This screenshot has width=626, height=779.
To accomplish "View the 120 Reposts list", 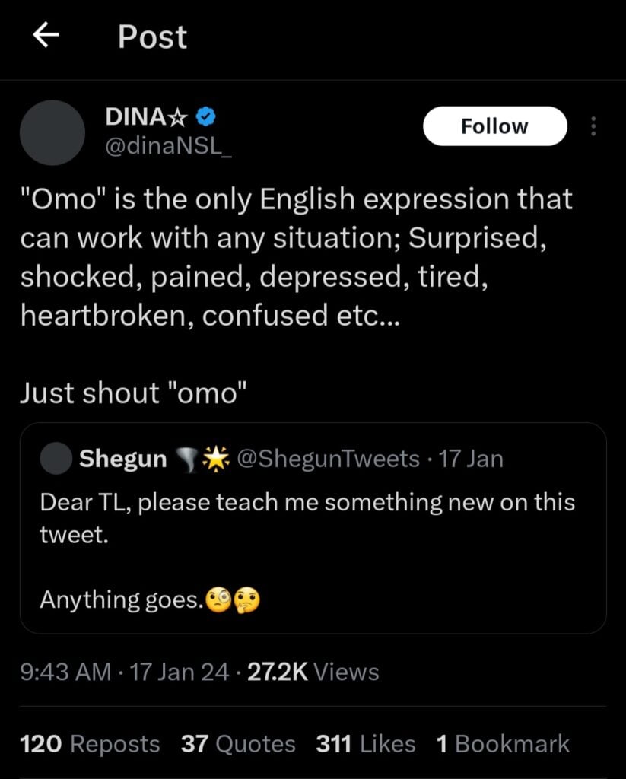I will point(90,744).
